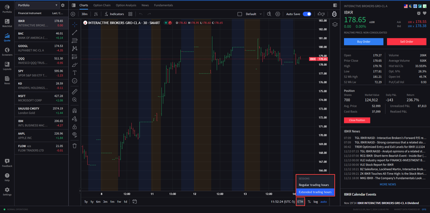Open Help in the left sidebar
This screenshot has height=213, width=430.
(x=7, y=177)
